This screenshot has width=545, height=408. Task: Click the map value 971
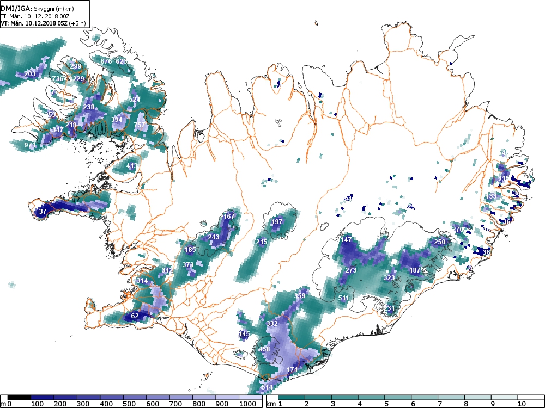point(30,145)
